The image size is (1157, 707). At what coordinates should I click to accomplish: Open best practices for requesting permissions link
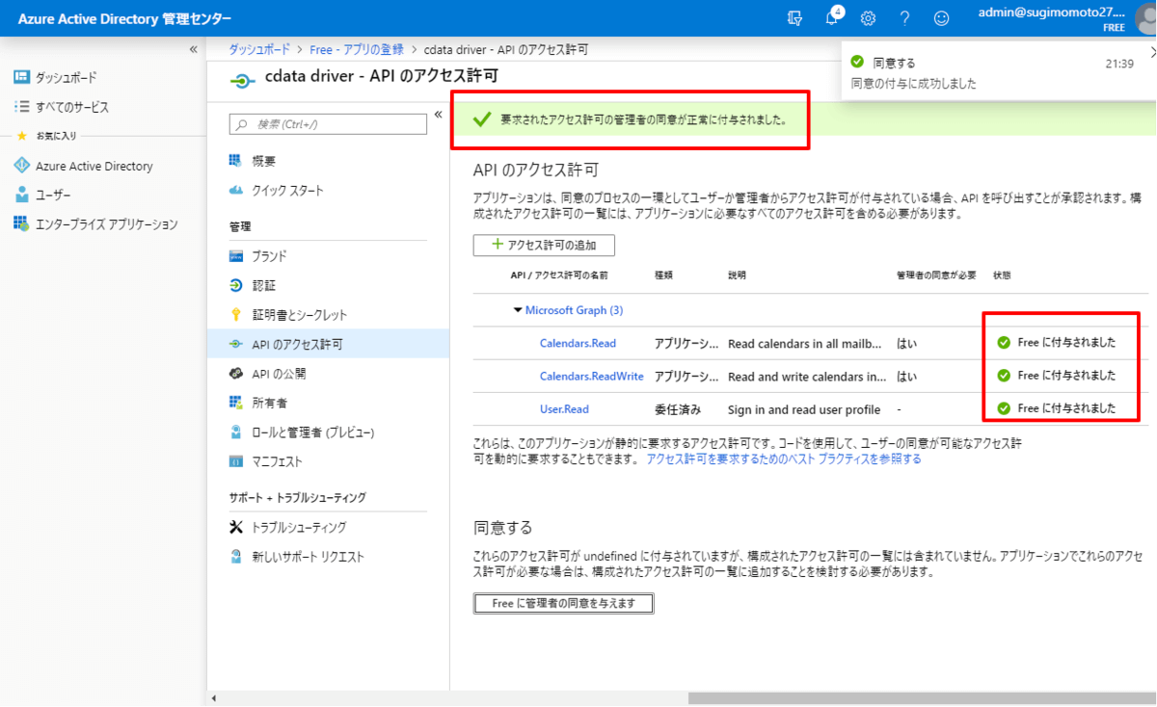[x=784, y=459]
